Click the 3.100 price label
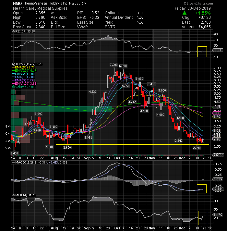Screen dimensions: 227x231 point(54,127)
